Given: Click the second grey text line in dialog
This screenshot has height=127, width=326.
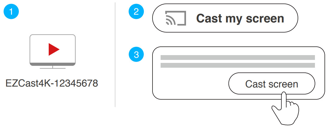Looking at the screenshot, I should coord(238,65).
